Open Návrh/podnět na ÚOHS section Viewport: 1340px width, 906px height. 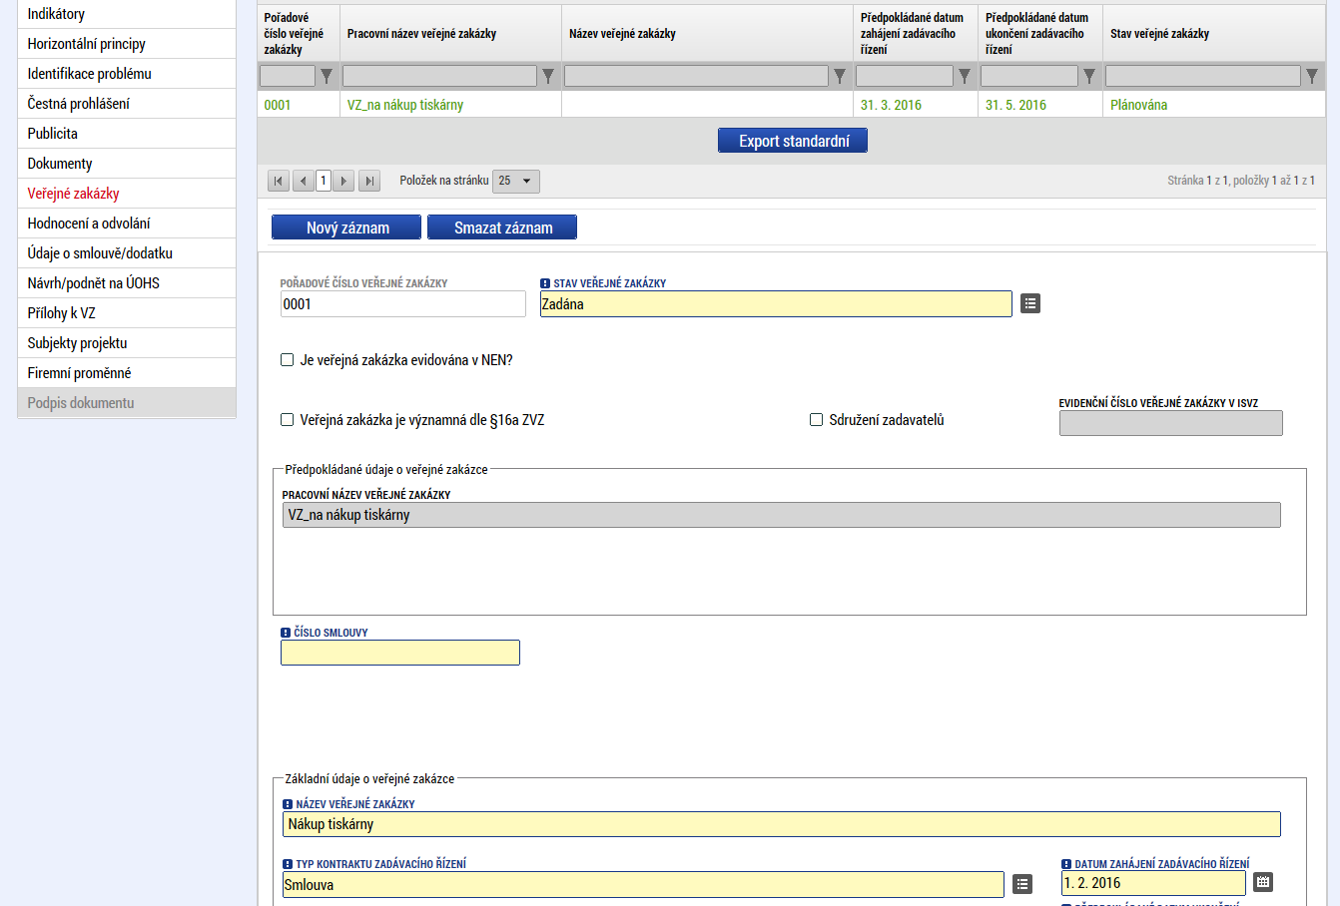(127, 283)
